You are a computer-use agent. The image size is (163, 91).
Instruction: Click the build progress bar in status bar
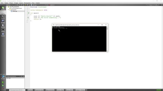[159, 90]
